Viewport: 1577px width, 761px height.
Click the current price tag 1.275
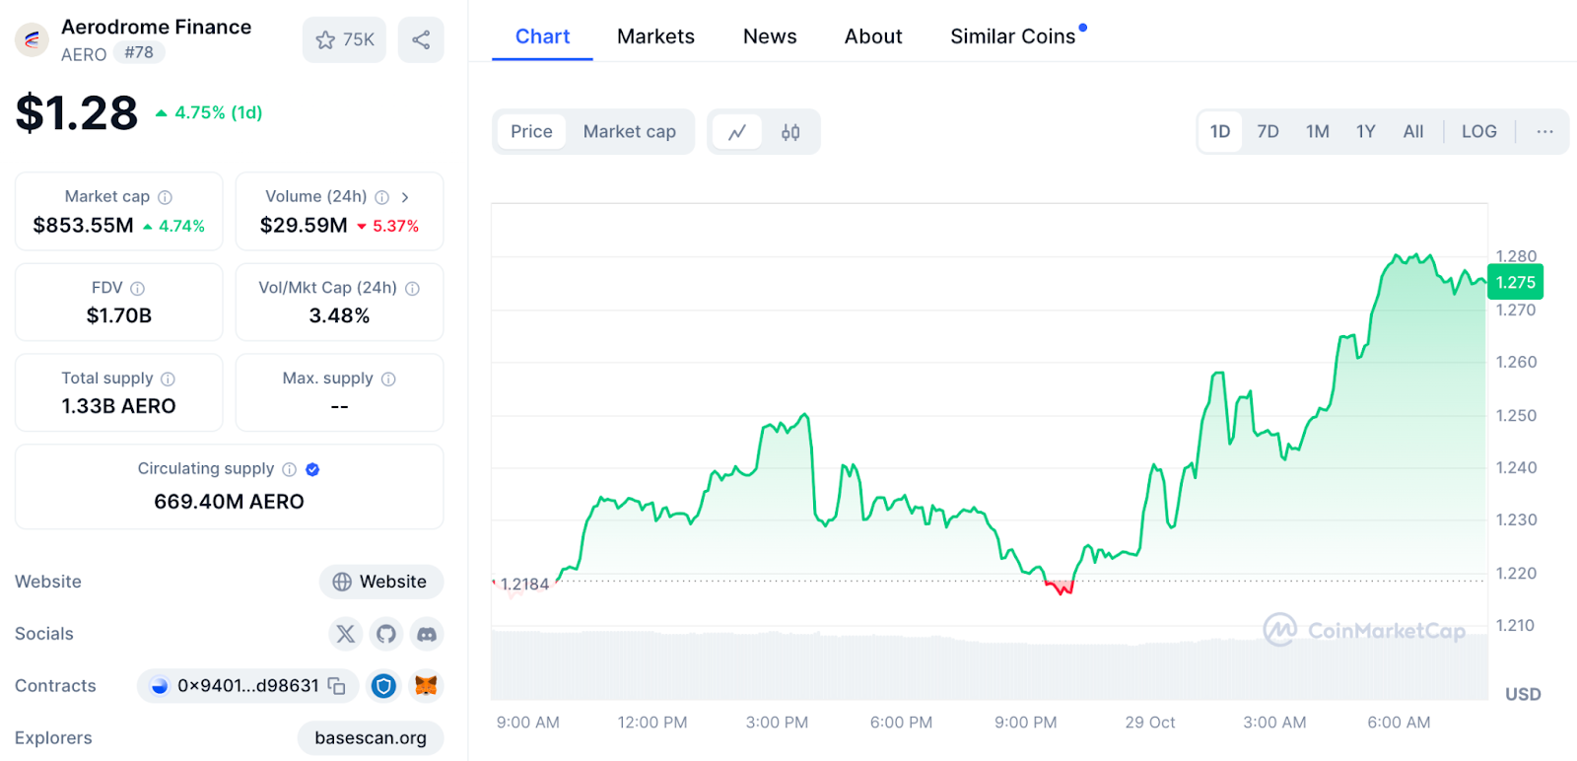(x=1515, y=283)
